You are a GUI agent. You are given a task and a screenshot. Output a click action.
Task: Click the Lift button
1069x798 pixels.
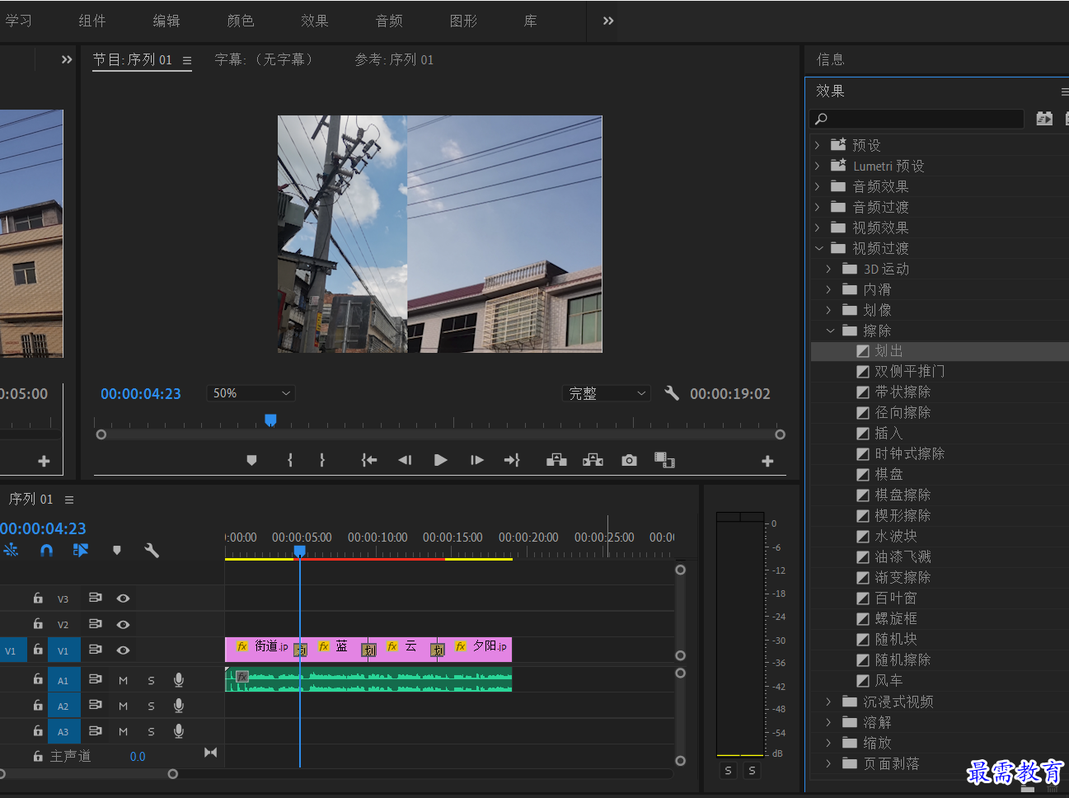click(556, 460)
